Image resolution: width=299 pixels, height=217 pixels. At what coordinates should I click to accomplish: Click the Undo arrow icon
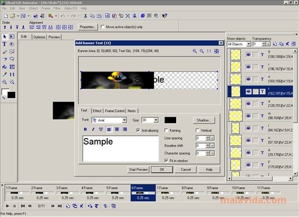coord(63,16)
